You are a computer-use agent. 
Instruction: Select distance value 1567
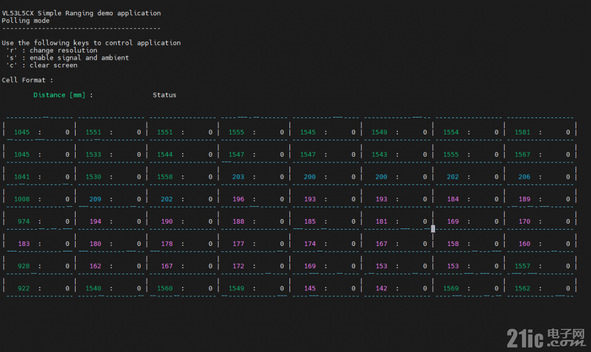tap(523, 154)
